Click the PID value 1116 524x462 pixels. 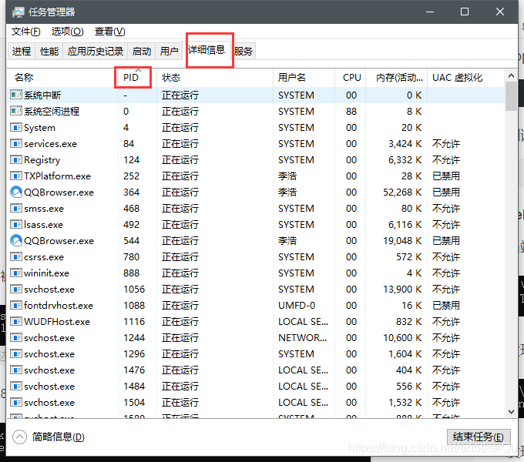134,321
